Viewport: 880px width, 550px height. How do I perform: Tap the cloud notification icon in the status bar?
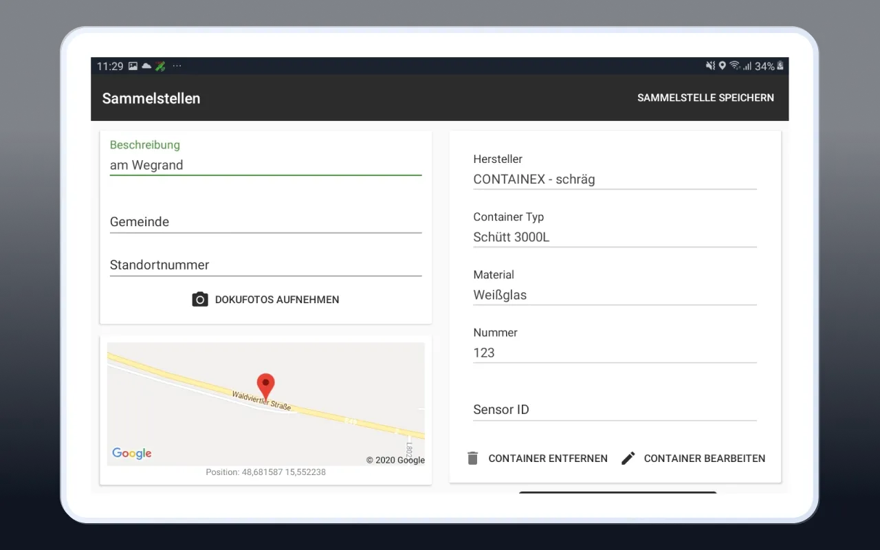[146, 66]
